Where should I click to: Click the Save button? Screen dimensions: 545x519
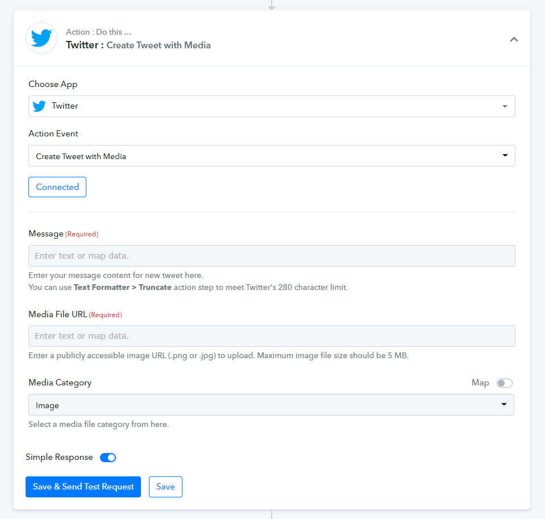165,487
